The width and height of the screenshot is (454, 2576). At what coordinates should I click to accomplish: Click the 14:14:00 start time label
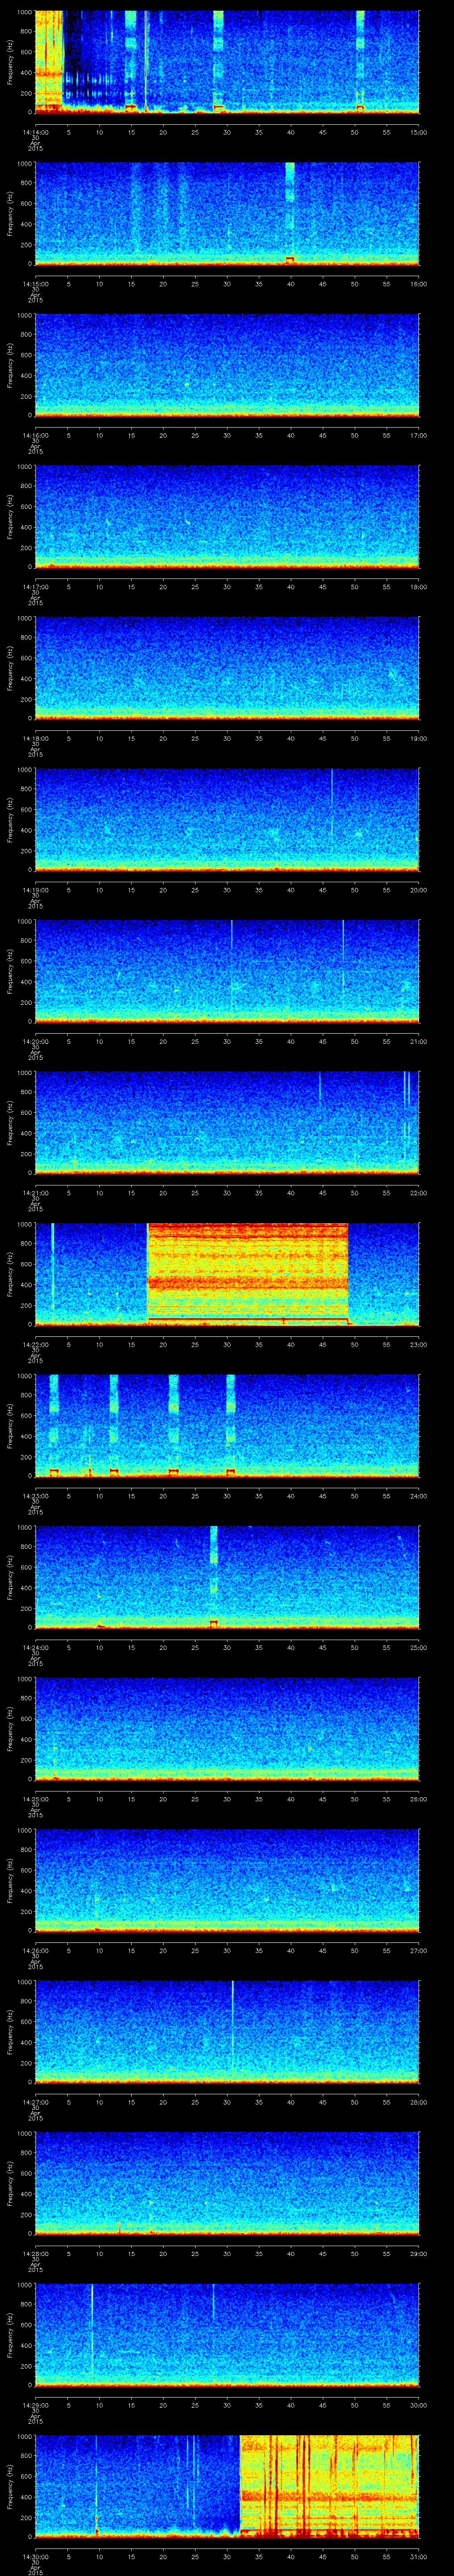[x=35, y=132]
